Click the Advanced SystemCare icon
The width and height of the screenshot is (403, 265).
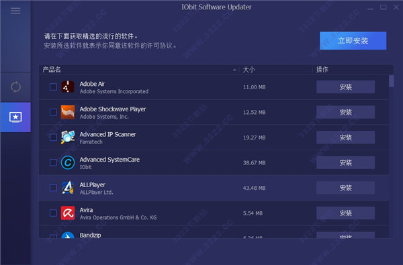68,162
